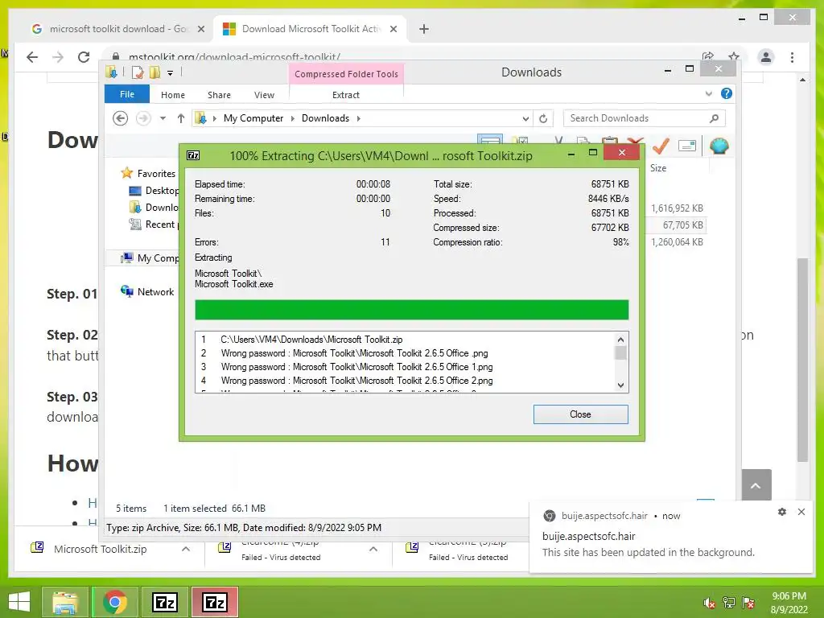Reload the page in Chrome
Image resolution: width=824 pixels, height=618 pixels.
pyautogui.click(x=84, y=57)
